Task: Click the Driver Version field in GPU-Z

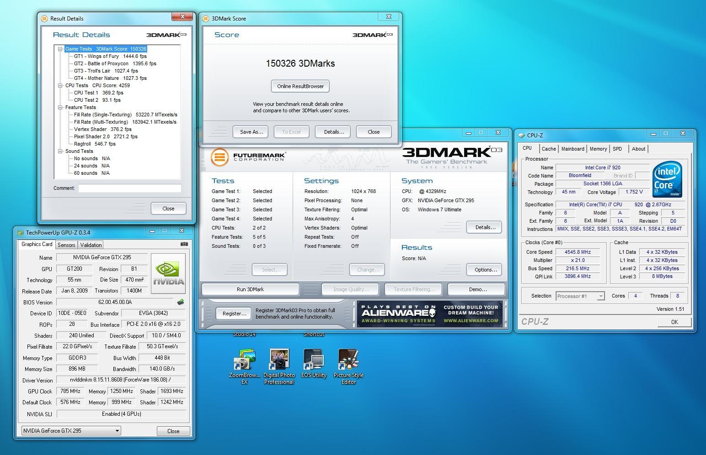Action: coord(121,380)
